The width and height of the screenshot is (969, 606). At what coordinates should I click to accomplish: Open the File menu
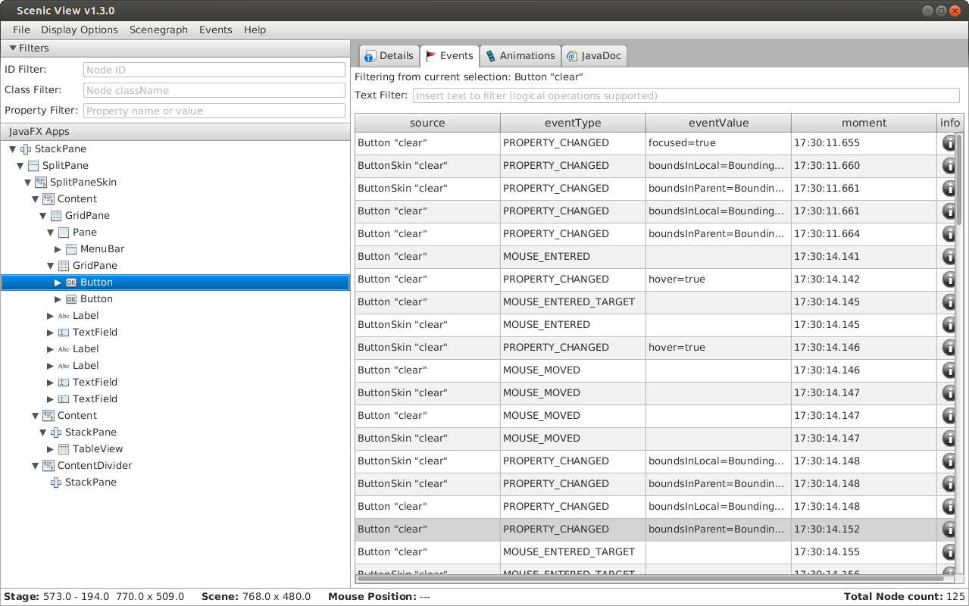[21, 30]
